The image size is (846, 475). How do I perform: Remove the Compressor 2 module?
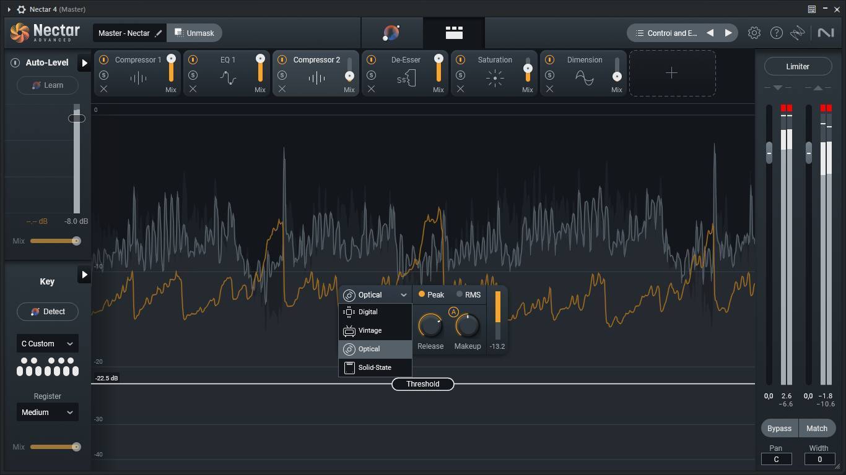coord(282,89)
